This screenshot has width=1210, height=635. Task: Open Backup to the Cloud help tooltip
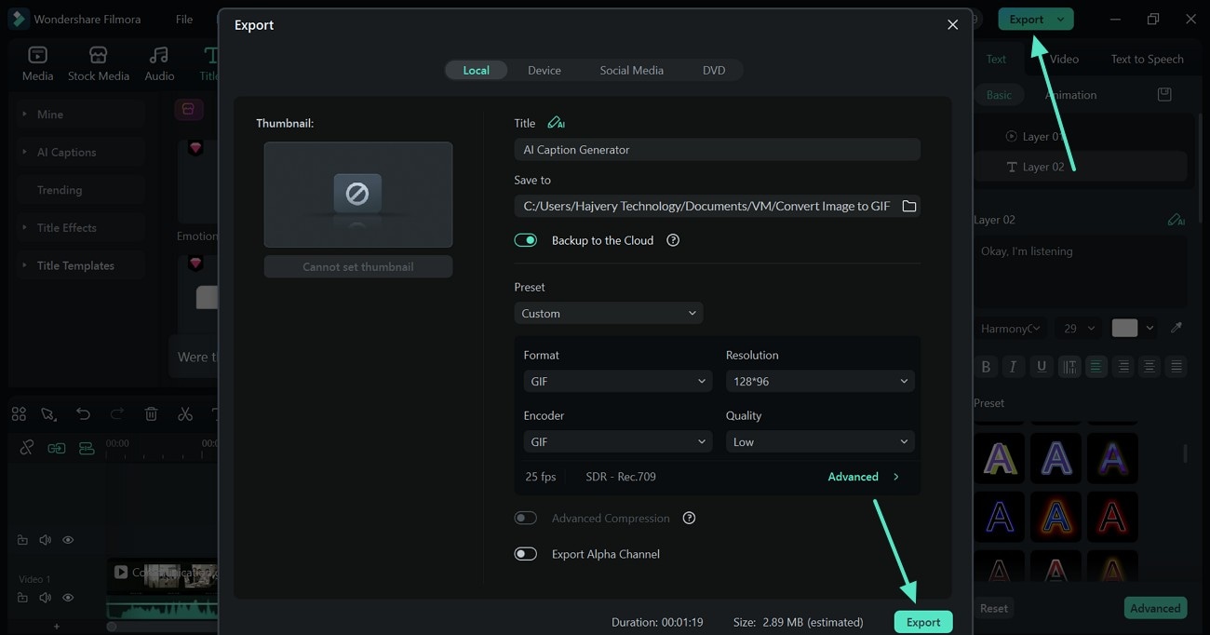click(x=673, y=240)
